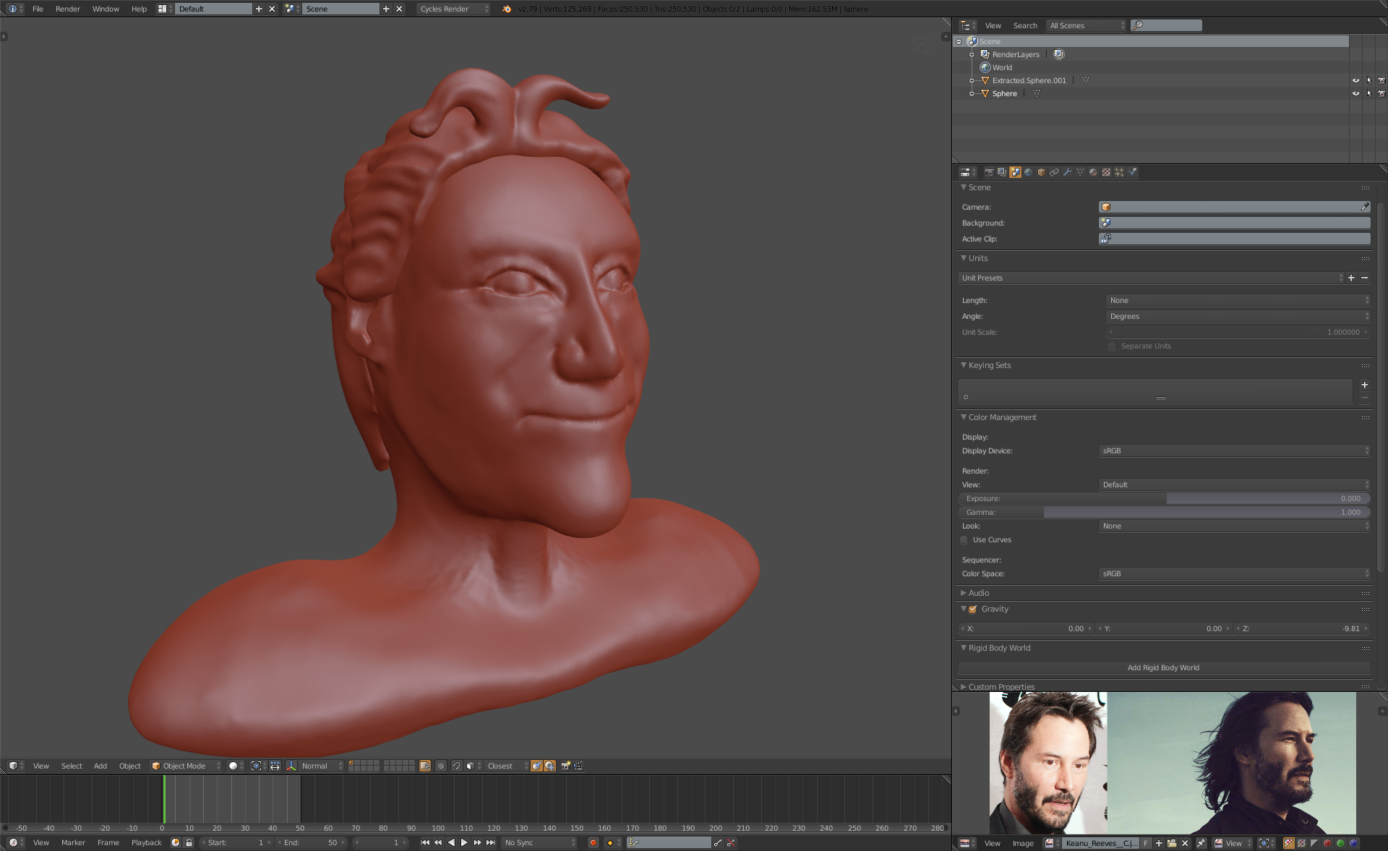
Task: Click the timeline record auto-keyframe button
Action: 593,842
